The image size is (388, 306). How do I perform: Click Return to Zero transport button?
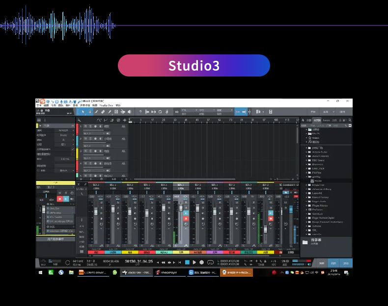[180, 262]
